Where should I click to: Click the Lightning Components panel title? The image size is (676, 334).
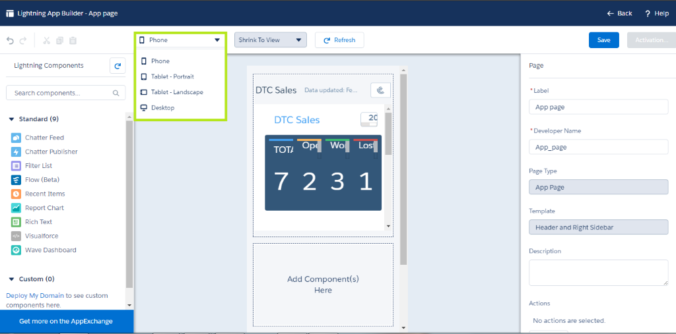coord(49,65)
